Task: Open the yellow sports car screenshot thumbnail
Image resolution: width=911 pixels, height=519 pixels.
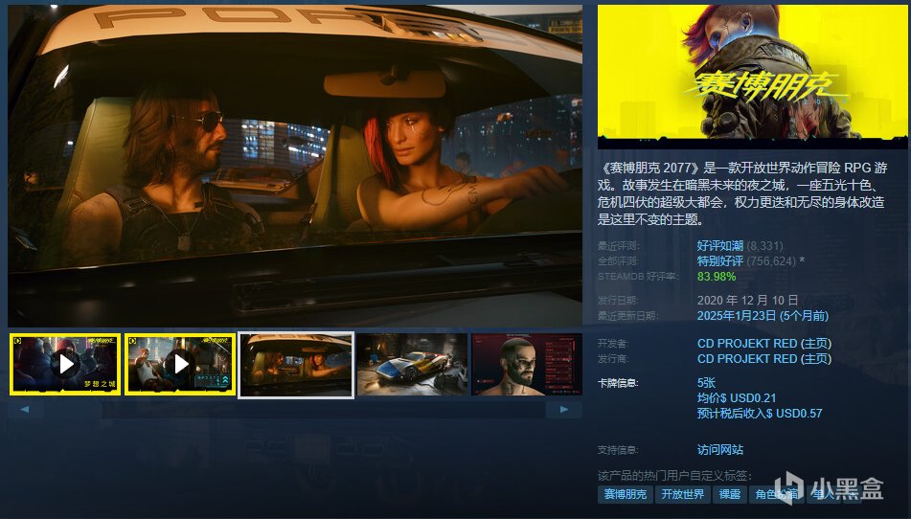Action: tap(412, 365)
